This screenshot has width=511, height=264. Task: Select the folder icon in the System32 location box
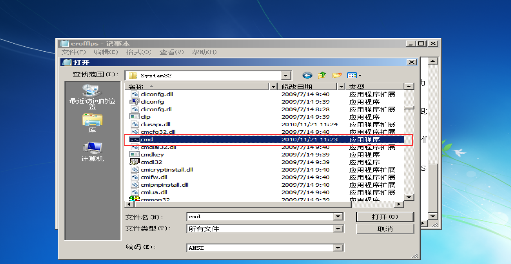point(133,76)
